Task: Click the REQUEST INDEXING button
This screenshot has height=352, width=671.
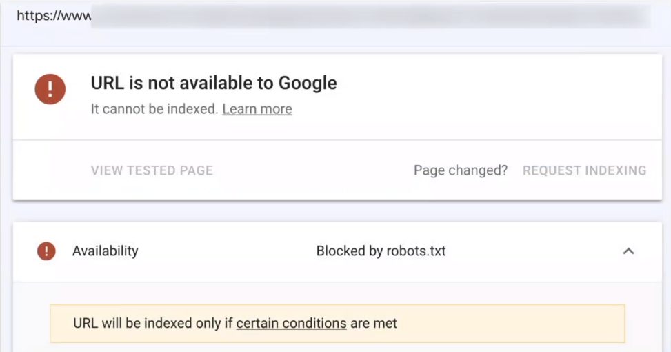Action: (x=585, y=170)
